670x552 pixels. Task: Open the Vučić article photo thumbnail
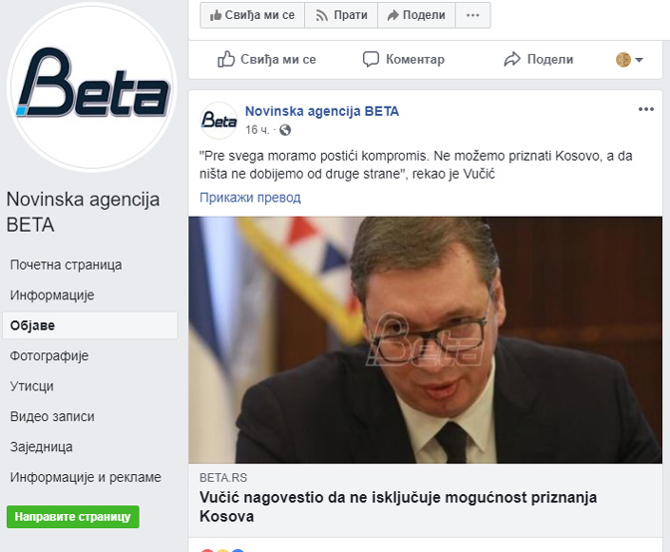[425, 340]
